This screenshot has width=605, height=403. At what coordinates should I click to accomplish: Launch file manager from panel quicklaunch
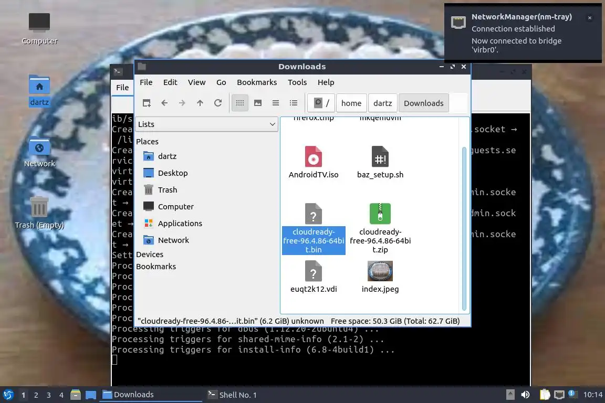click(x=76, y=395)
